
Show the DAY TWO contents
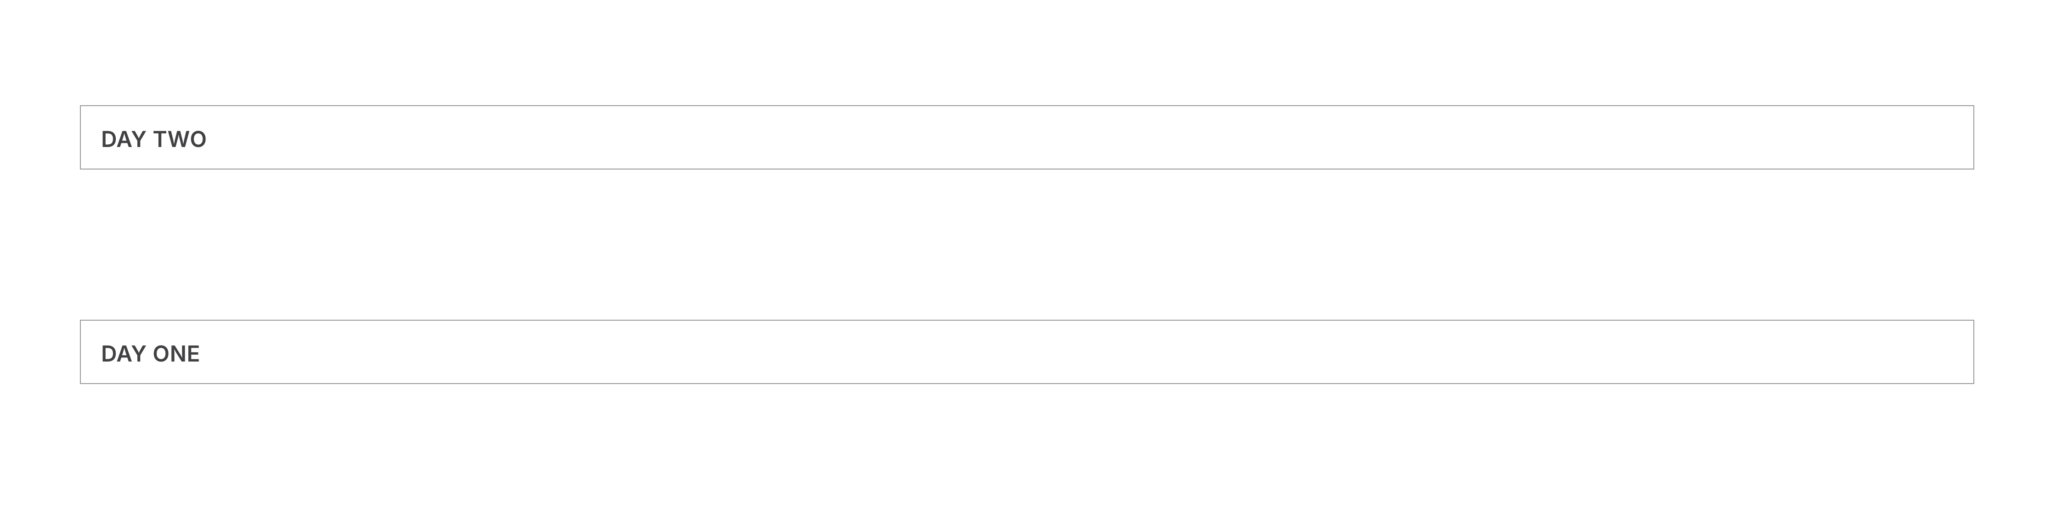pos(1027,137)
